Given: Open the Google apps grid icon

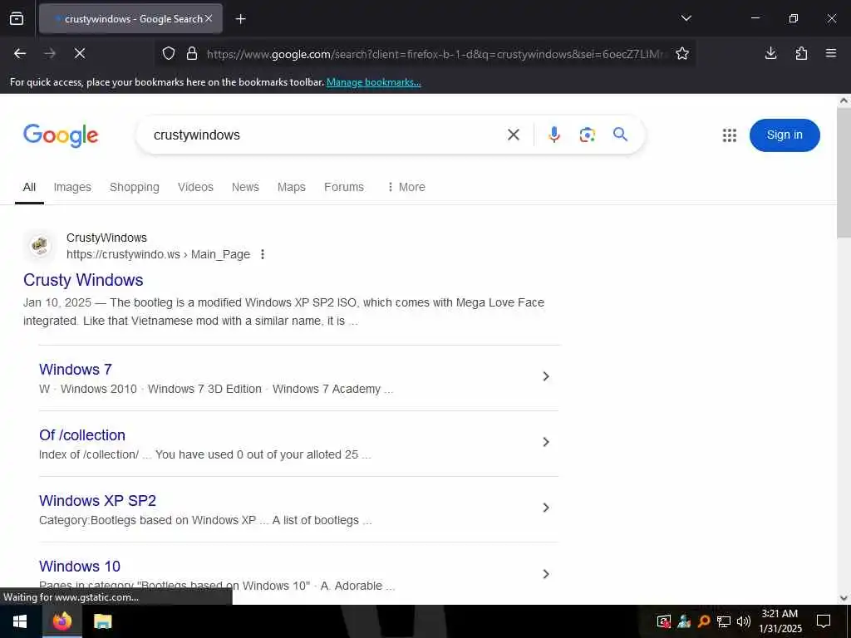Looking at the screenshot, I should (x=730, y=135).
